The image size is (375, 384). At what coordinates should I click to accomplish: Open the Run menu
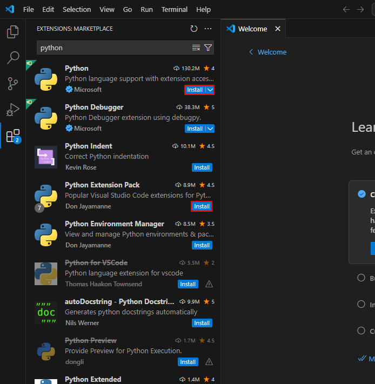pyautogui.click(x=146, y=10)
